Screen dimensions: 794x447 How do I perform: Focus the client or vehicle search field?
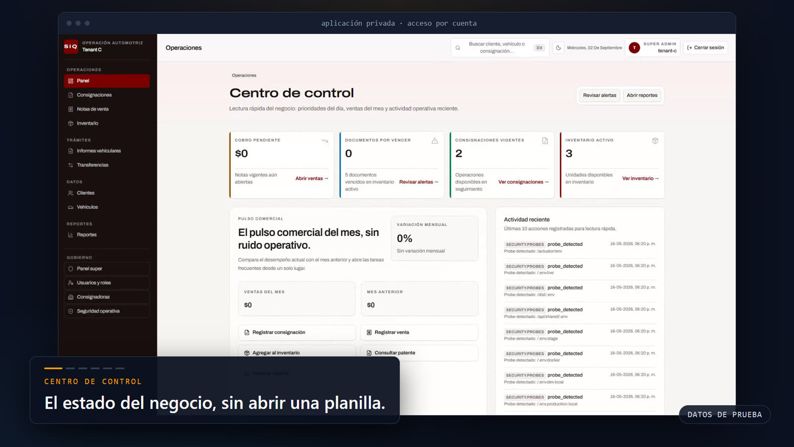point(500,48)
